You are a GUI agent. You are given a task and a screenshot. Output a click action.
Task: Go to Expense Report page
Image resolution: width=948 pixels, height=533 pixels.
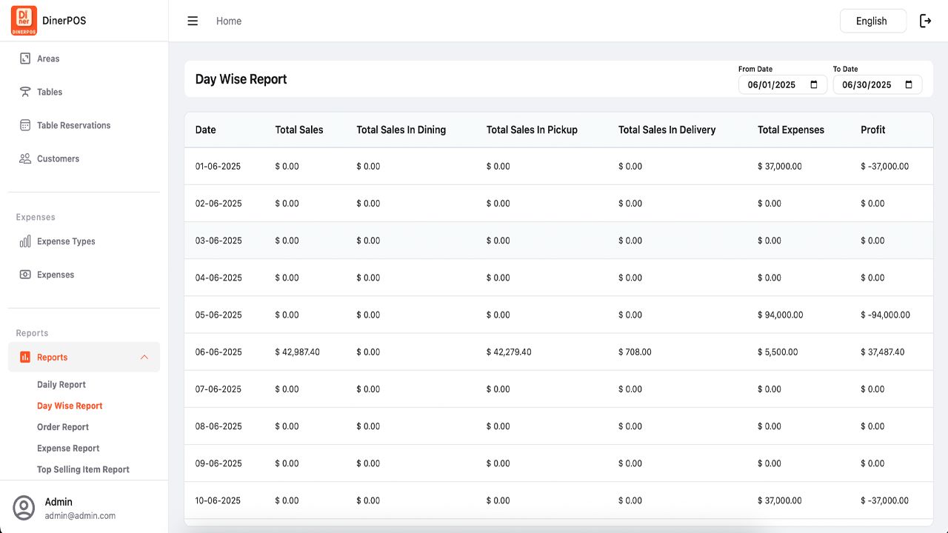coord(68,449)
